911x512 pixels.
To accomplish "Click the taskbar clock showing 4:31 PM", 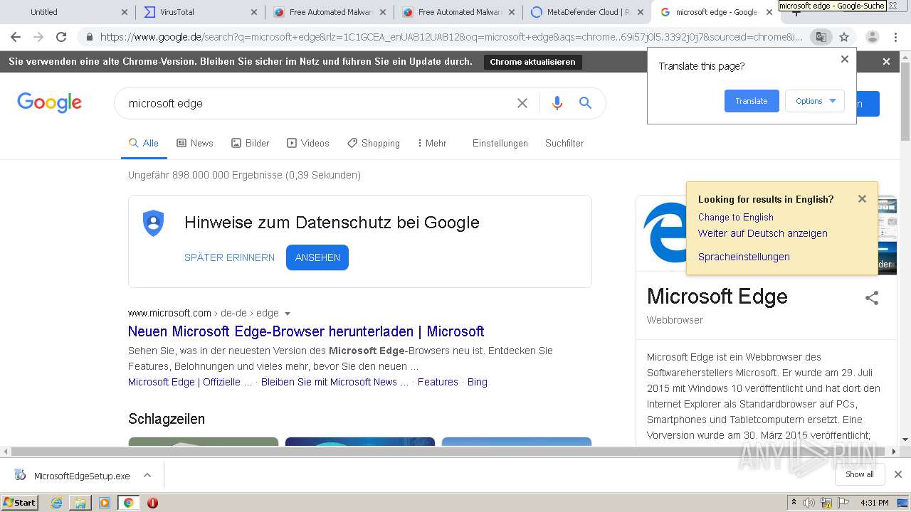I will click(875, 503).
